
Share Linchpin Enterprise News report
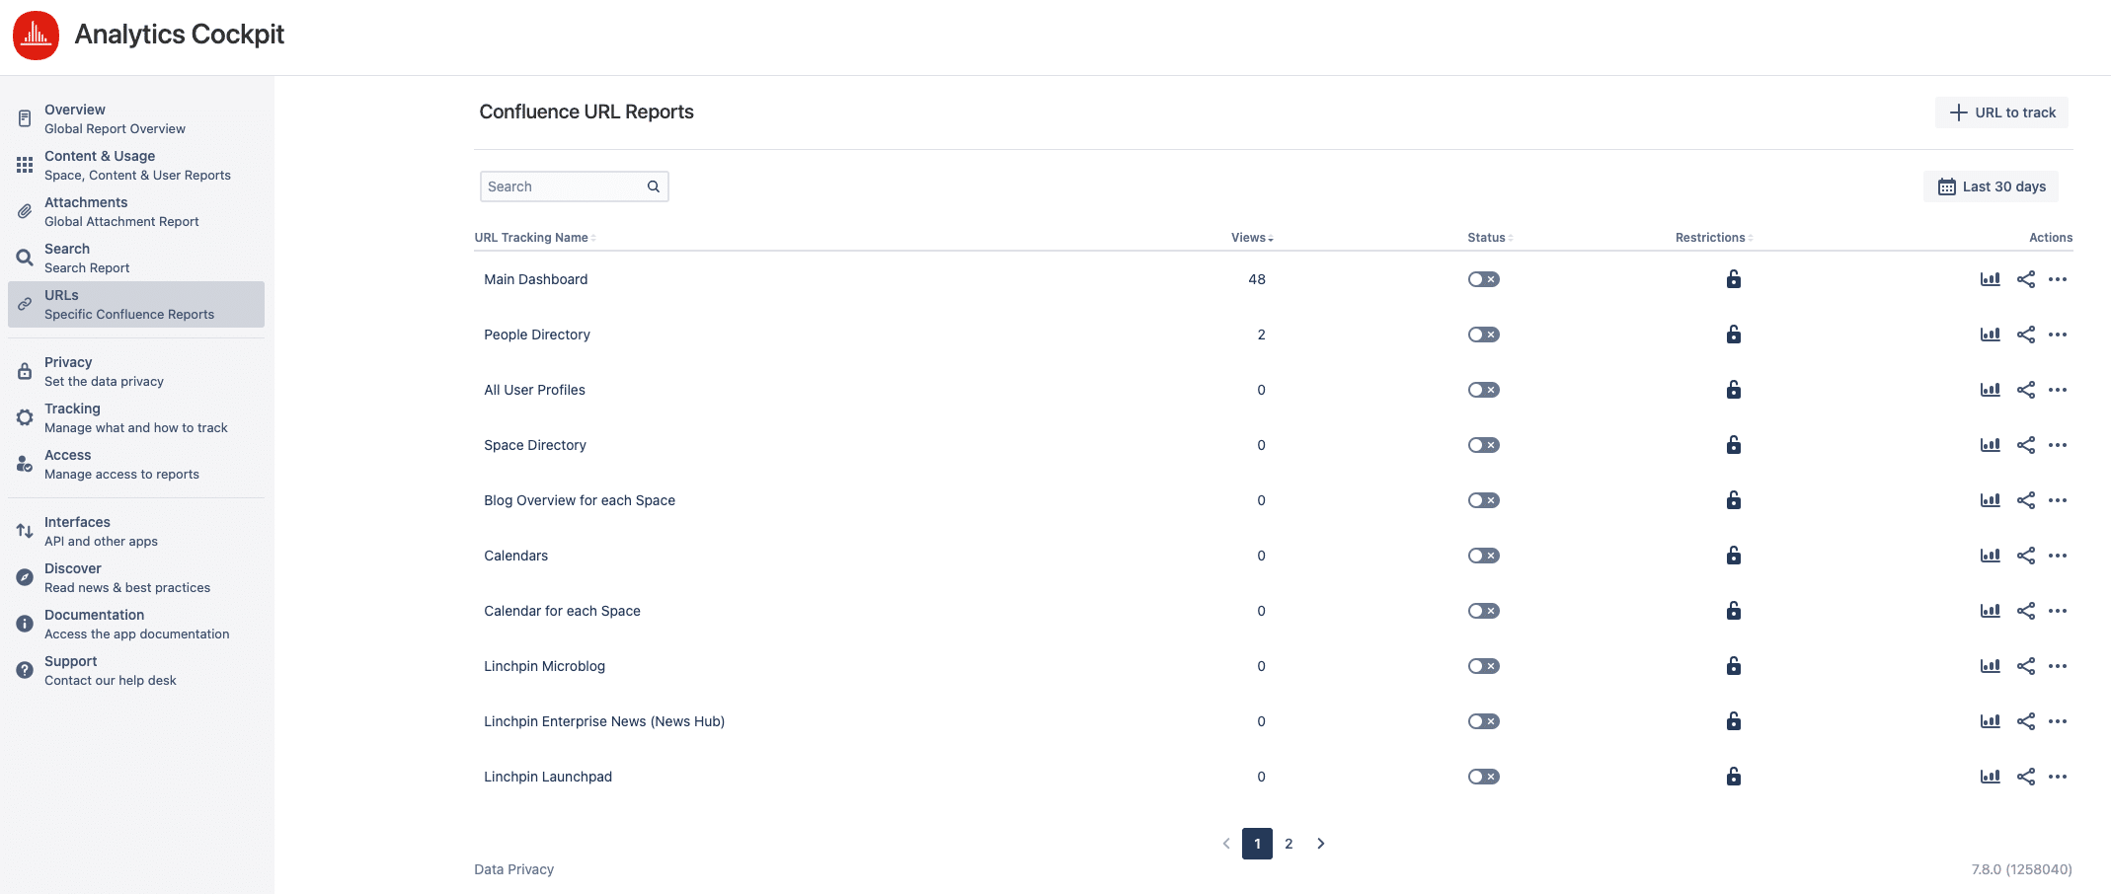[x=2026, y=721]
